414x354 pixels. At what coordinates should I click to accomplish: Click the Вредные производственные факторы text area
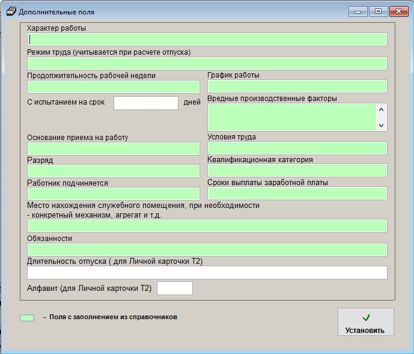coord(292,117)
